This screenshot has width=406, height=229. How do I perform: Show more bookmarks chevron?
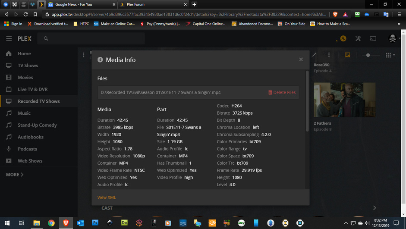[x=399, y=24]
